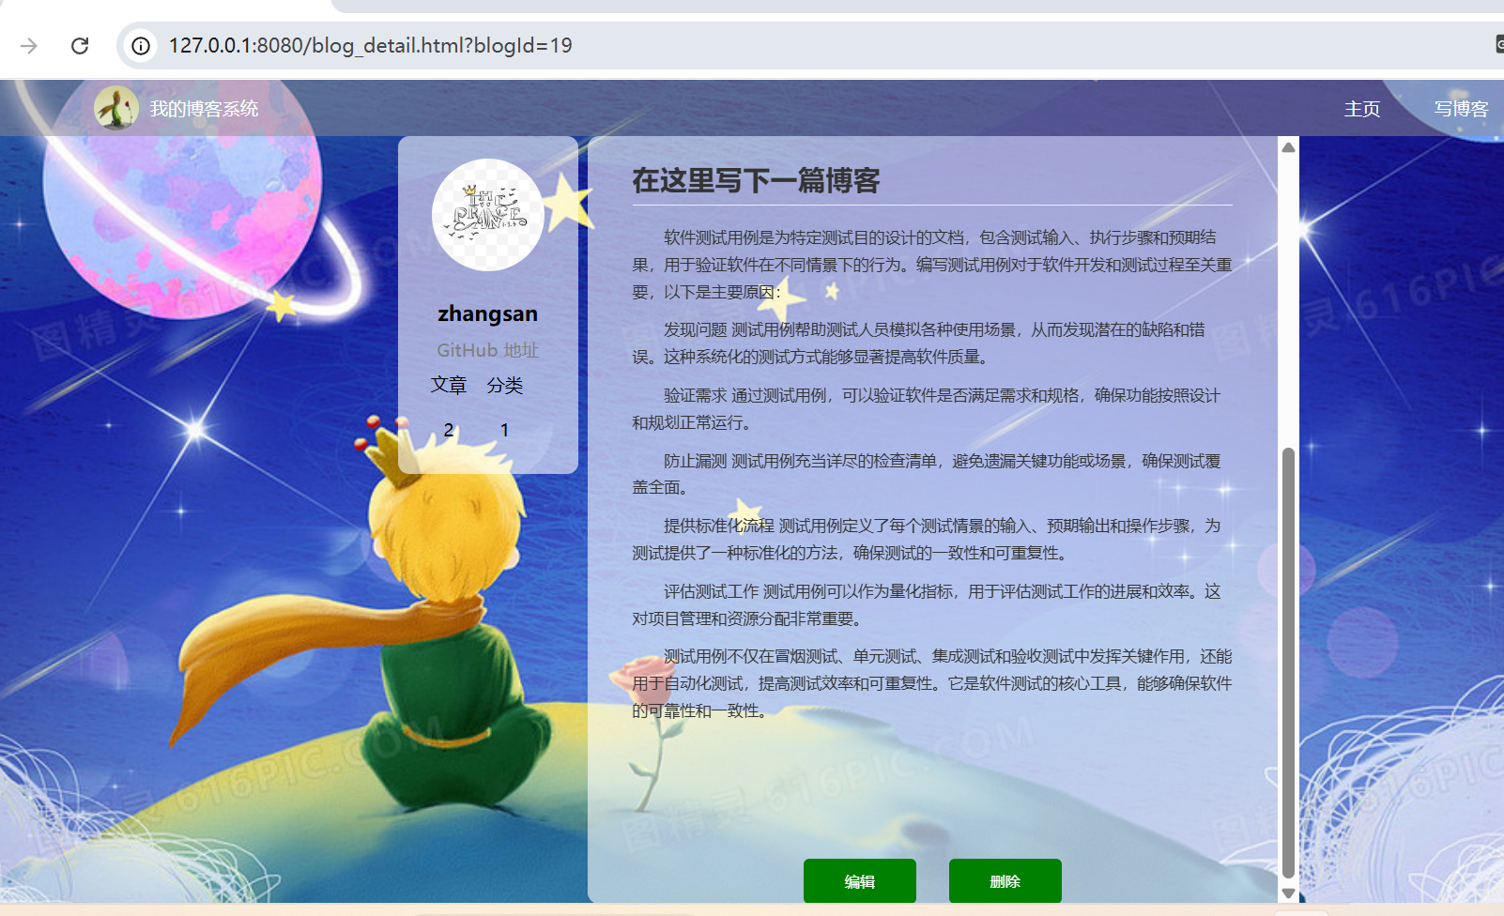Click the 文章 label in profile card

pyautogui.click(x=449, y=386)
